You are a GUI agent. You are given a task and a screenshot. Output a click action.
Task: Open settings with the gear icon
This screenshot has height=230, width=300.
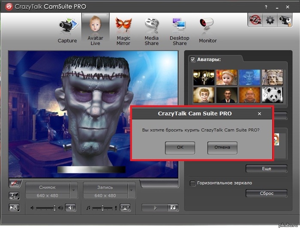(x=270, y=20)
